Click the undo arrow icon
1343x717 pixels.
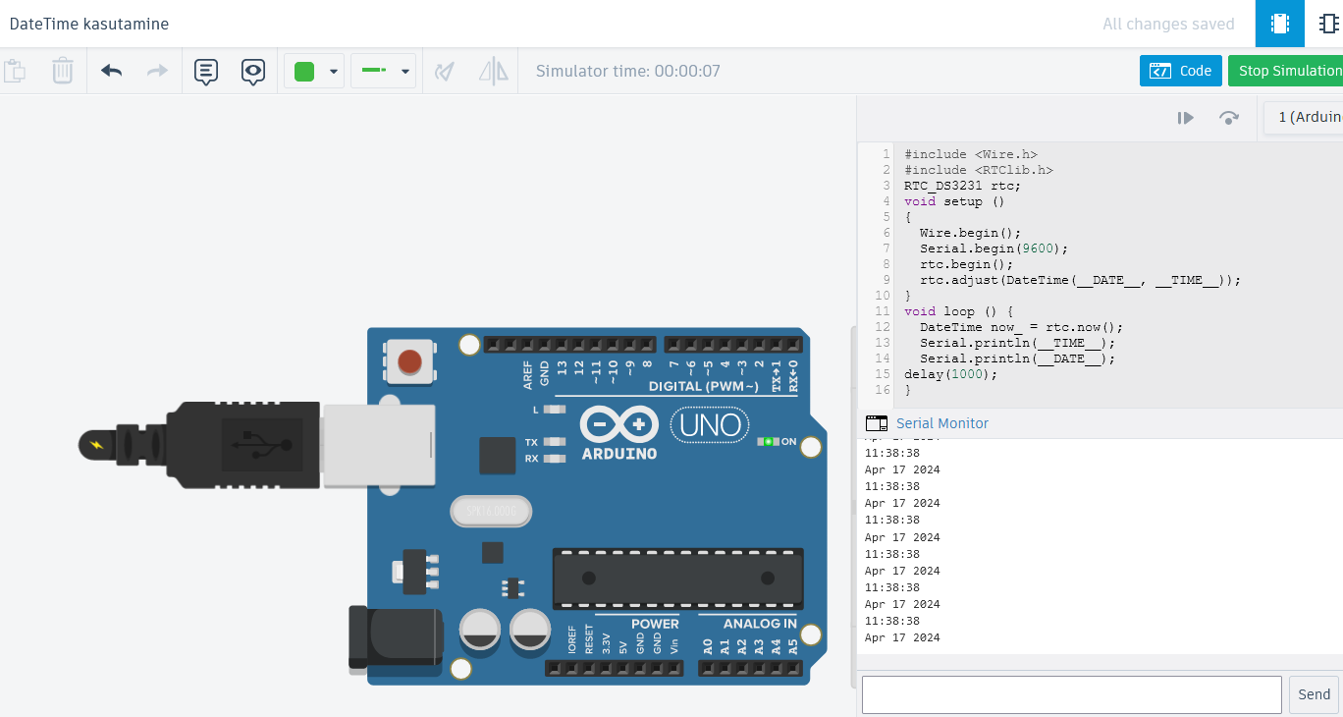112,71
